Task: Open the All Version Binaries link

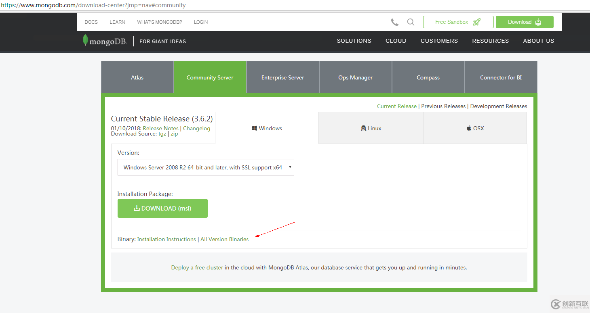Action: click(225, 239)
